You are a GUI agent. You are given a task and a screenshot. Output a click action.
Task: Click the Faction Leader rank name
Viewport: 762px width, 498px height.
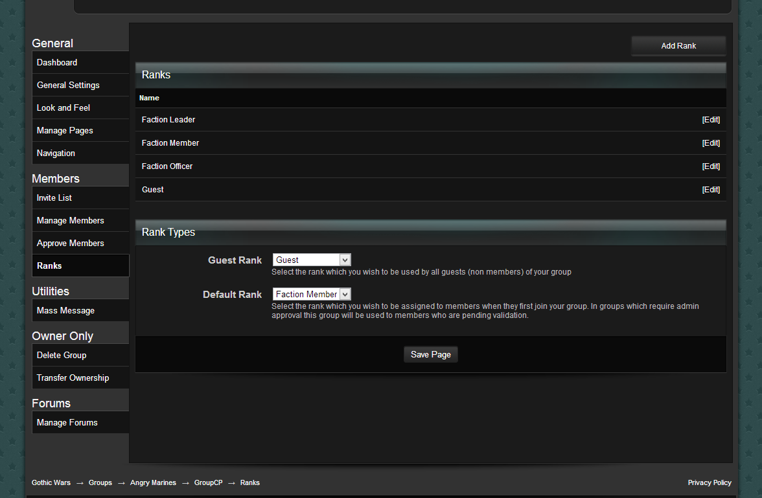point(168,120)
